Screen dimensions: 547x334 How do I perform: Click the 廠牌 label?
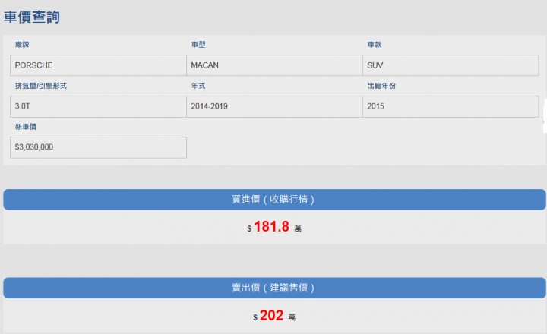(22, 45)
